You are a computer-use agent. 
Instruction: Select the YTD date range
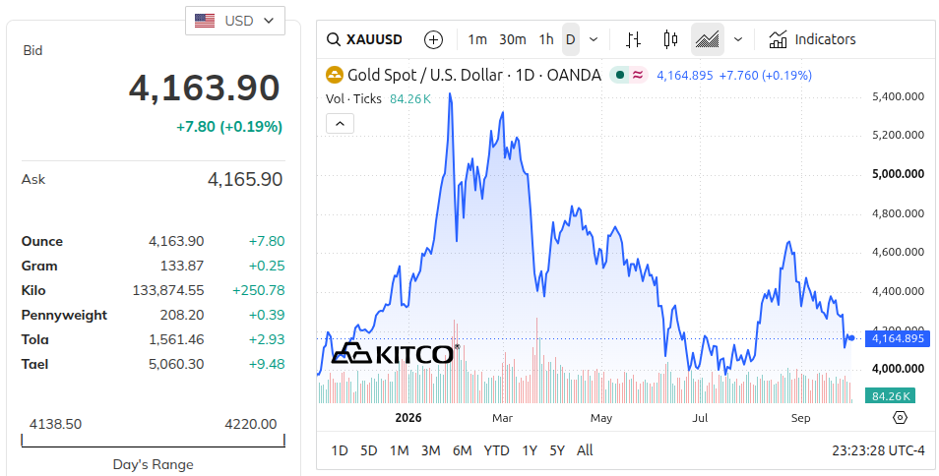coord(496,450)
